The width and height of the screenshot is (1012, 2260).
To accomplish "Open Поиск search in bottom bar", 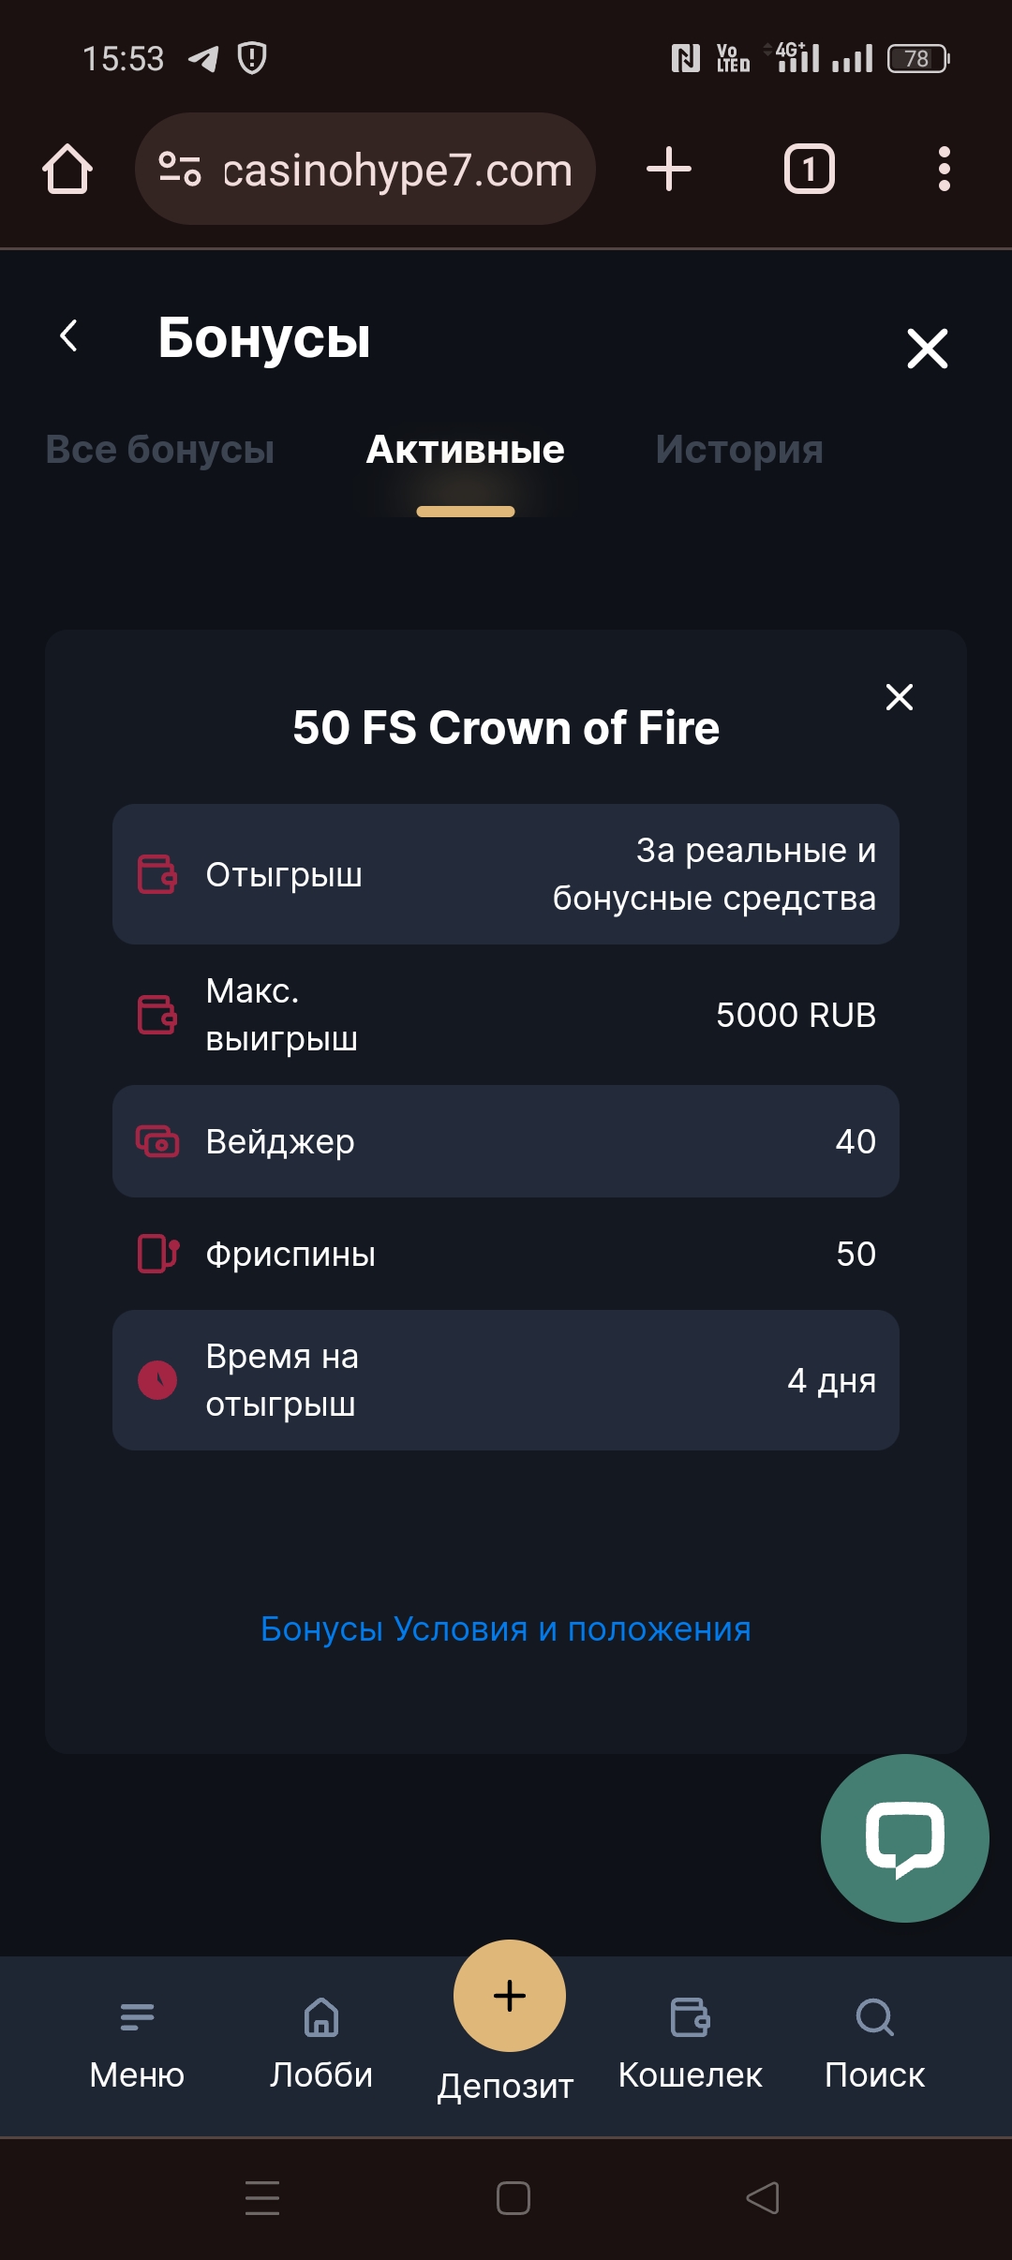I will tap(874, 2017).
